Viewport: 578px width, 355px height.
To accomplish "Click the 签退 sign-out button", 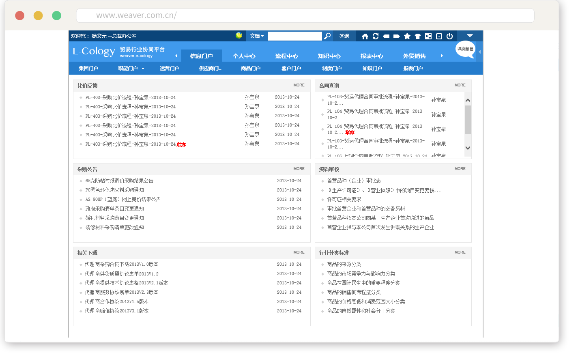I will [344, 36].
